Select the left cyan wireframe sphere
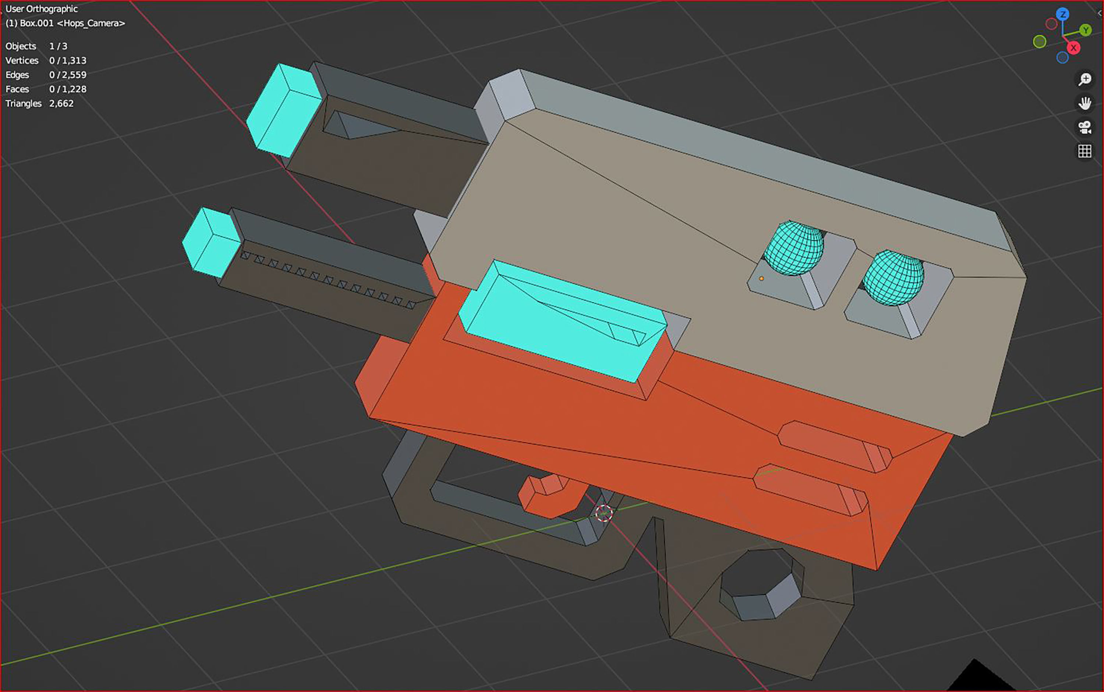The height and width of the screenshot is (692, 1104). [794, 248]
